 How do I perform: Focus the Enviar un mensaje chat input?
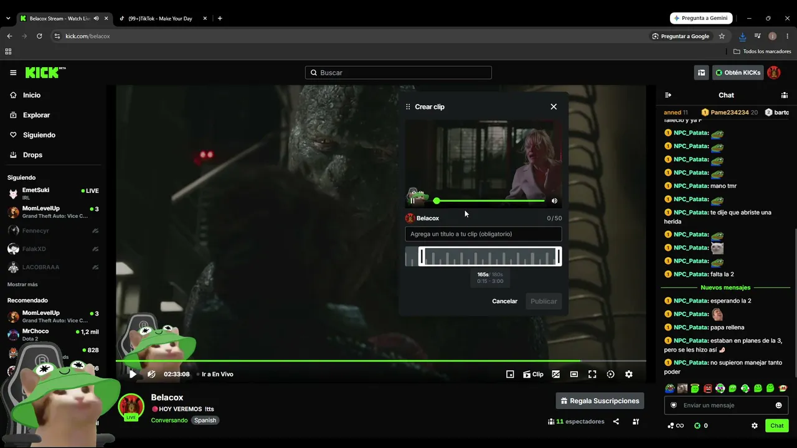[726, 405]
